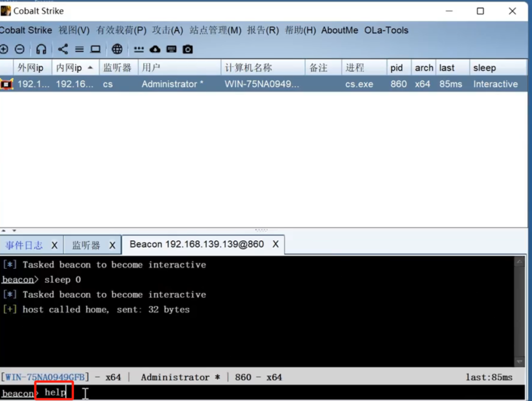
Task: Click the x64 arch cell
Action: pyautogui.click(x=422, y=84)
